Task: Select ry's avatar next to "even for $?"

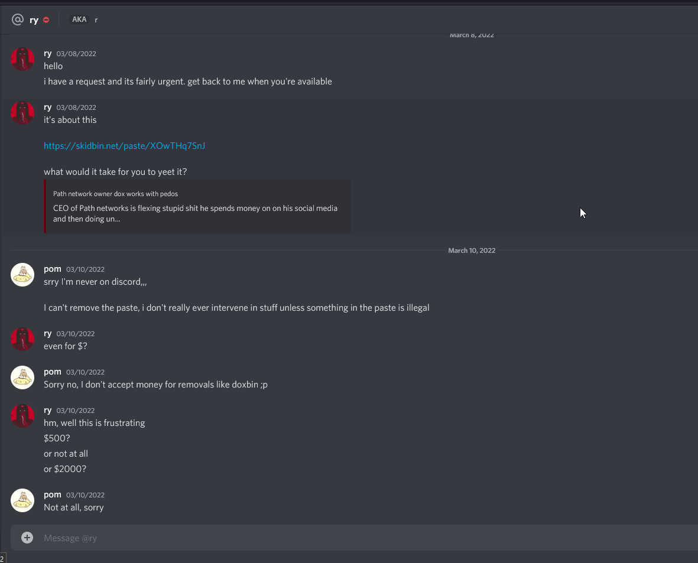Action: pos(22,339)
